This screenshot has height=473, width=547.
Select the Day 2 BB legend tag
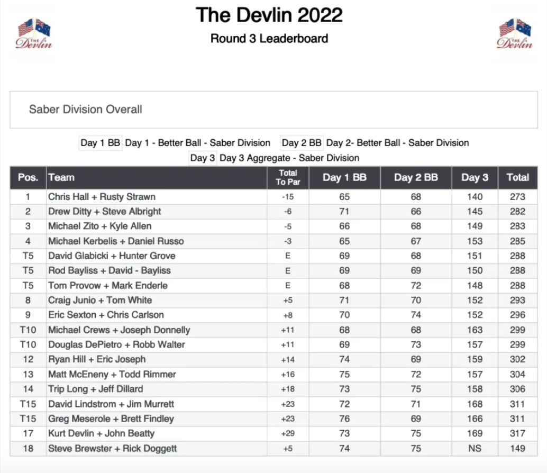pos(302,143)
